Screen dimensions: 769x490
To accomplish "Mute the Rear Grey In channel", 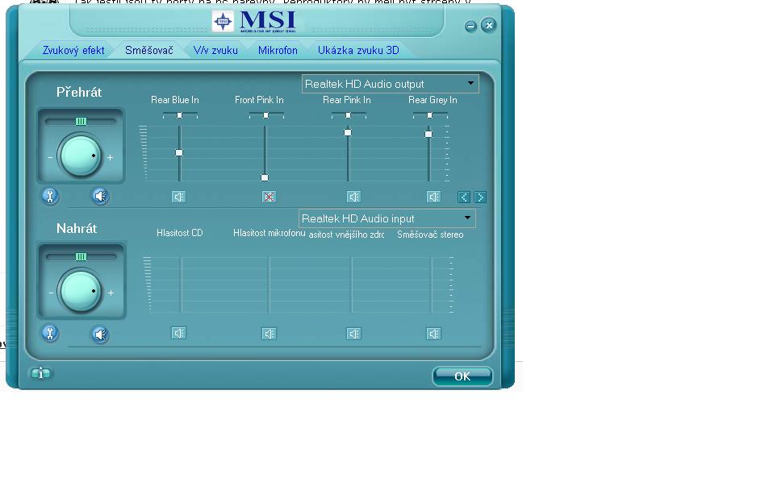I will click(433, 197).
